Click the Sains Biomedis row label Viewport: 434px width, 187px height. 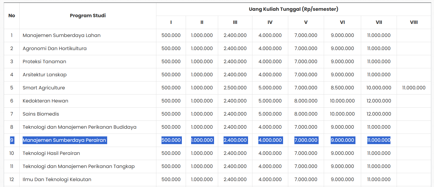tap(41, 114)
